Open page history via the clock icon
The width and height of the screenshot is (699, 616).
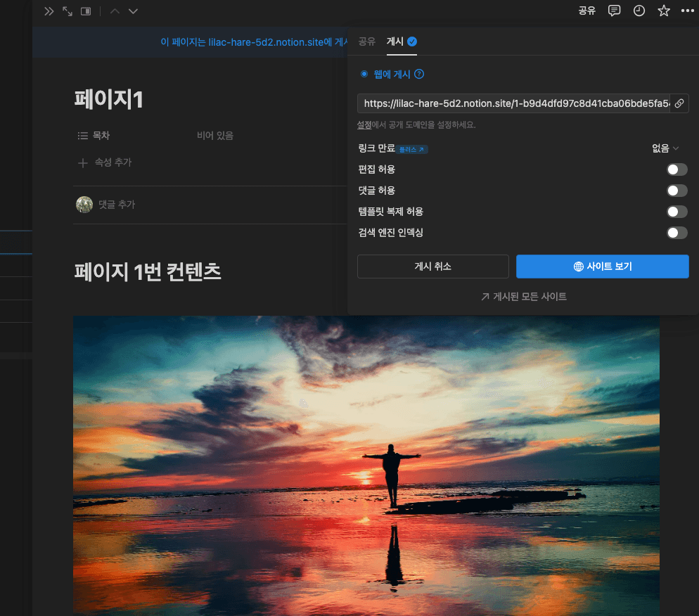639,11
